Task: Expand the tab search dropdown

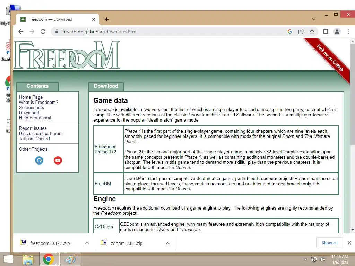Action: 313,19
